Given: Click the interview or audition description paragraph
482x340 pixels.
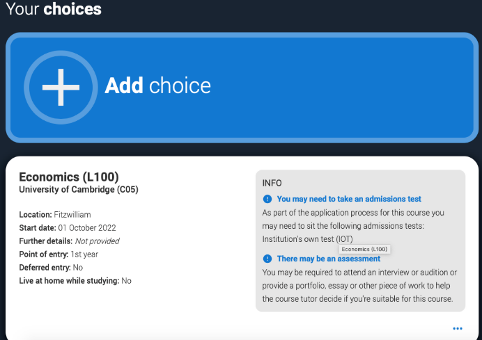Looking at the screenshot, I should 359,286.
